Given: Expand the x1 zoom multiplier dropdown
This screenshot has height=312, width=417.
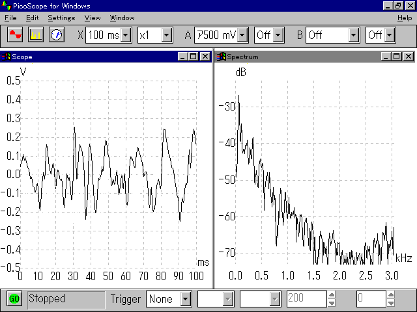Looking at the screenshot, I should pos(167,35).
